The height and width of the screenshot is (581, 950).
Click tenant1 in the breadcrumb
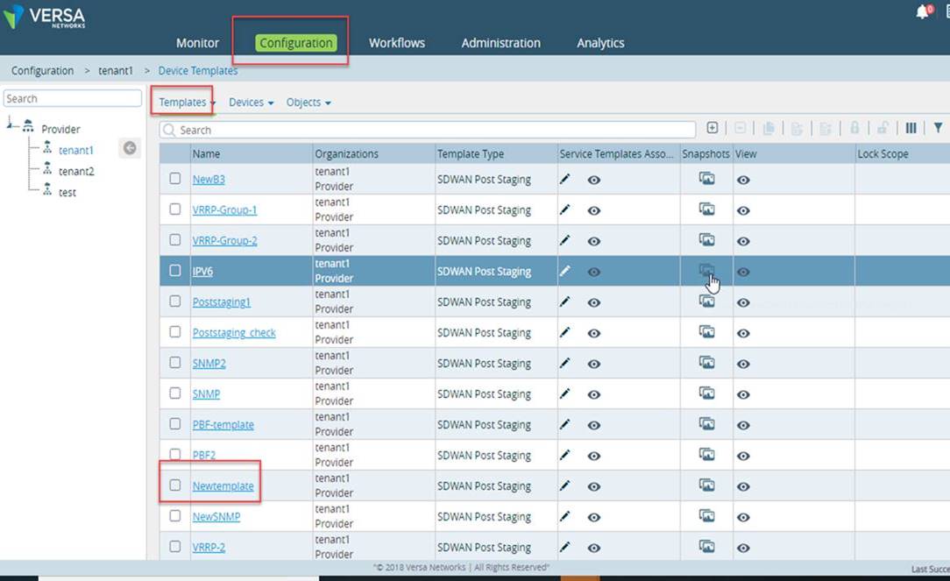115,71
